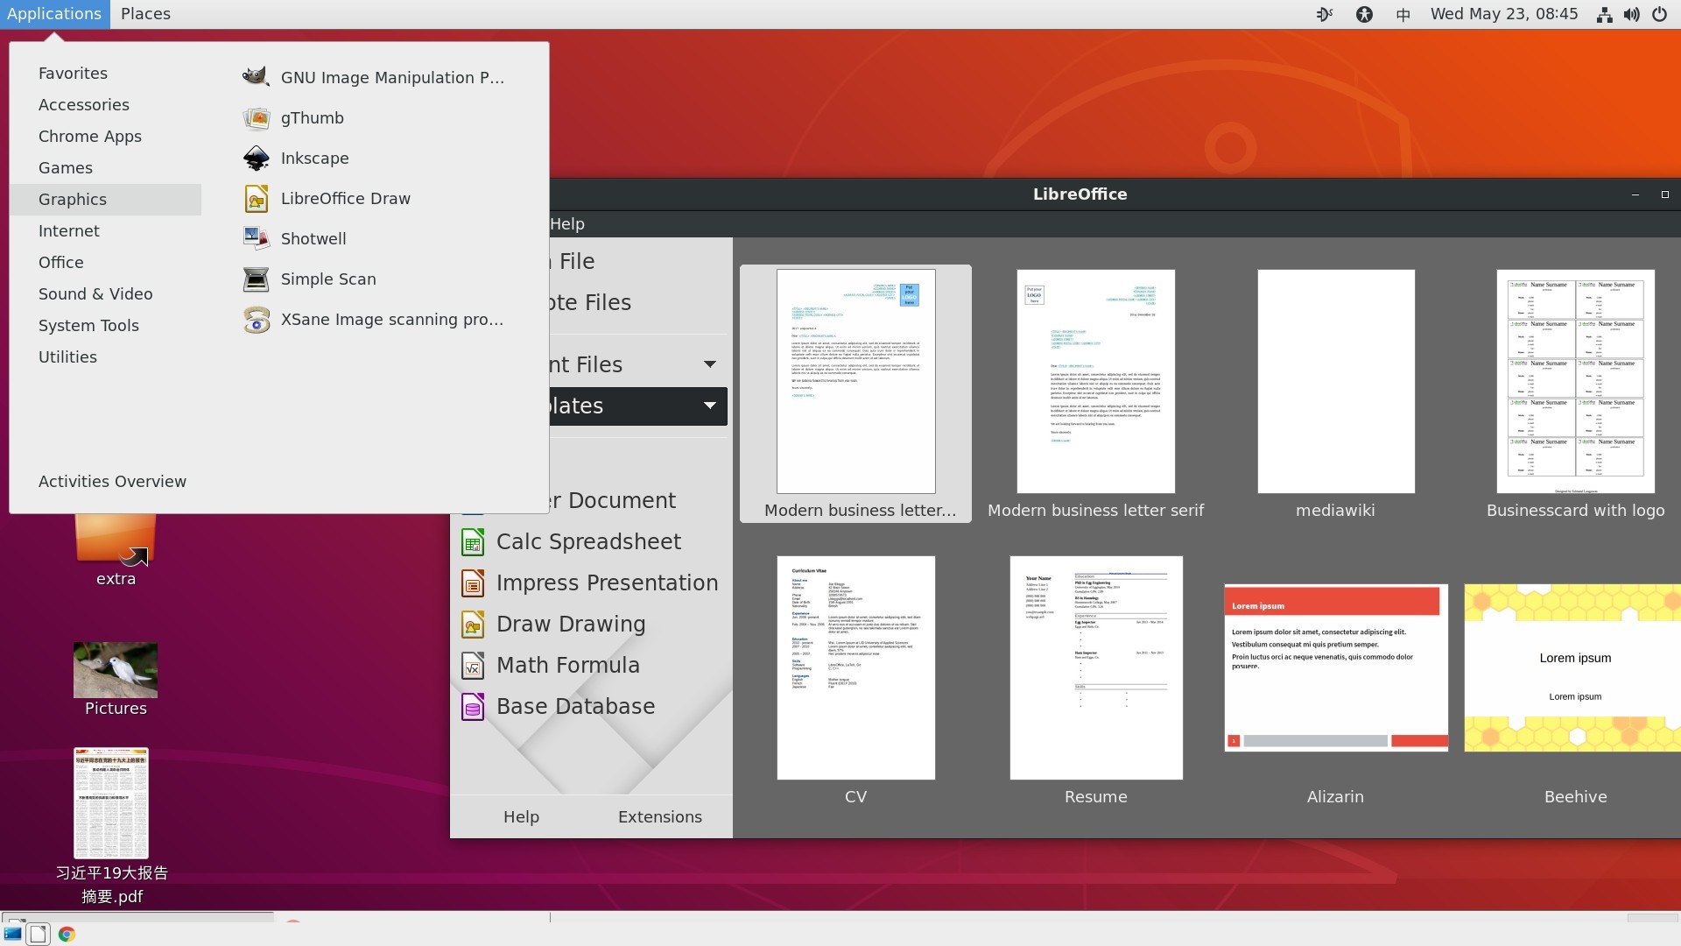Click the Impress Presentation button label

click(x=607, y=583)
